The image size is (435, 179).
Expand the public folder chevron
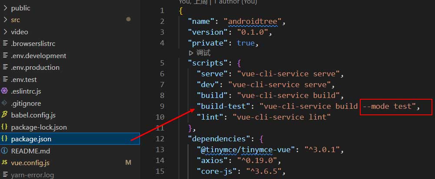pos(5,8)
